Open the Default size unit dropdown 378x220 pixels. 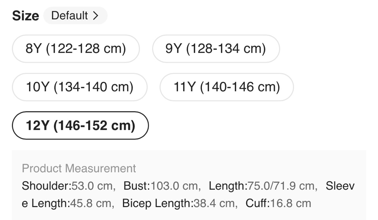click(75, 16)
